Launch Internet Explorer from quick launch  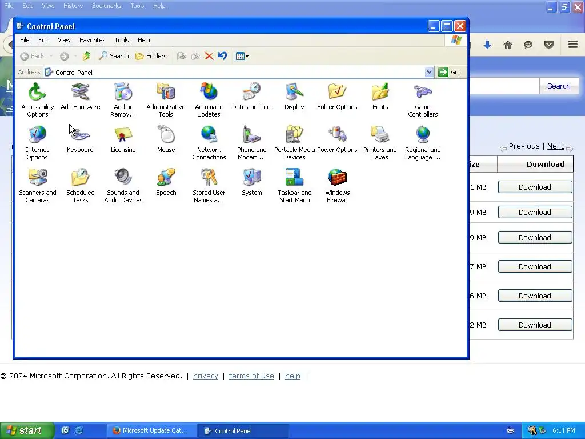[79, 430]
